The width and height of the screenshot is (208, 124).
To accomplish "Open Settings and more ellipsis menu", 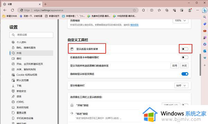I will pos(198,10).
